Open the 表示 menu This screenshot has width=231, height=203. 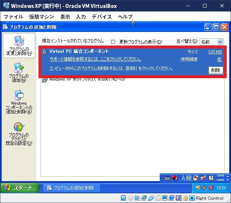[65, 16]
